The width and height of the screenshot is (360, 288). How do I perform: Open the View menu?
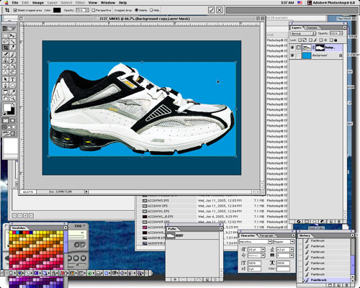pos(93,3)
